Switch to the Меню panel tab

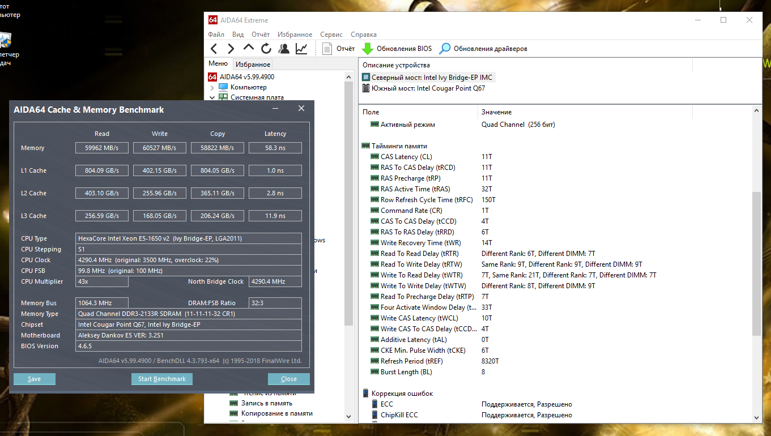(x=218, y=64)
